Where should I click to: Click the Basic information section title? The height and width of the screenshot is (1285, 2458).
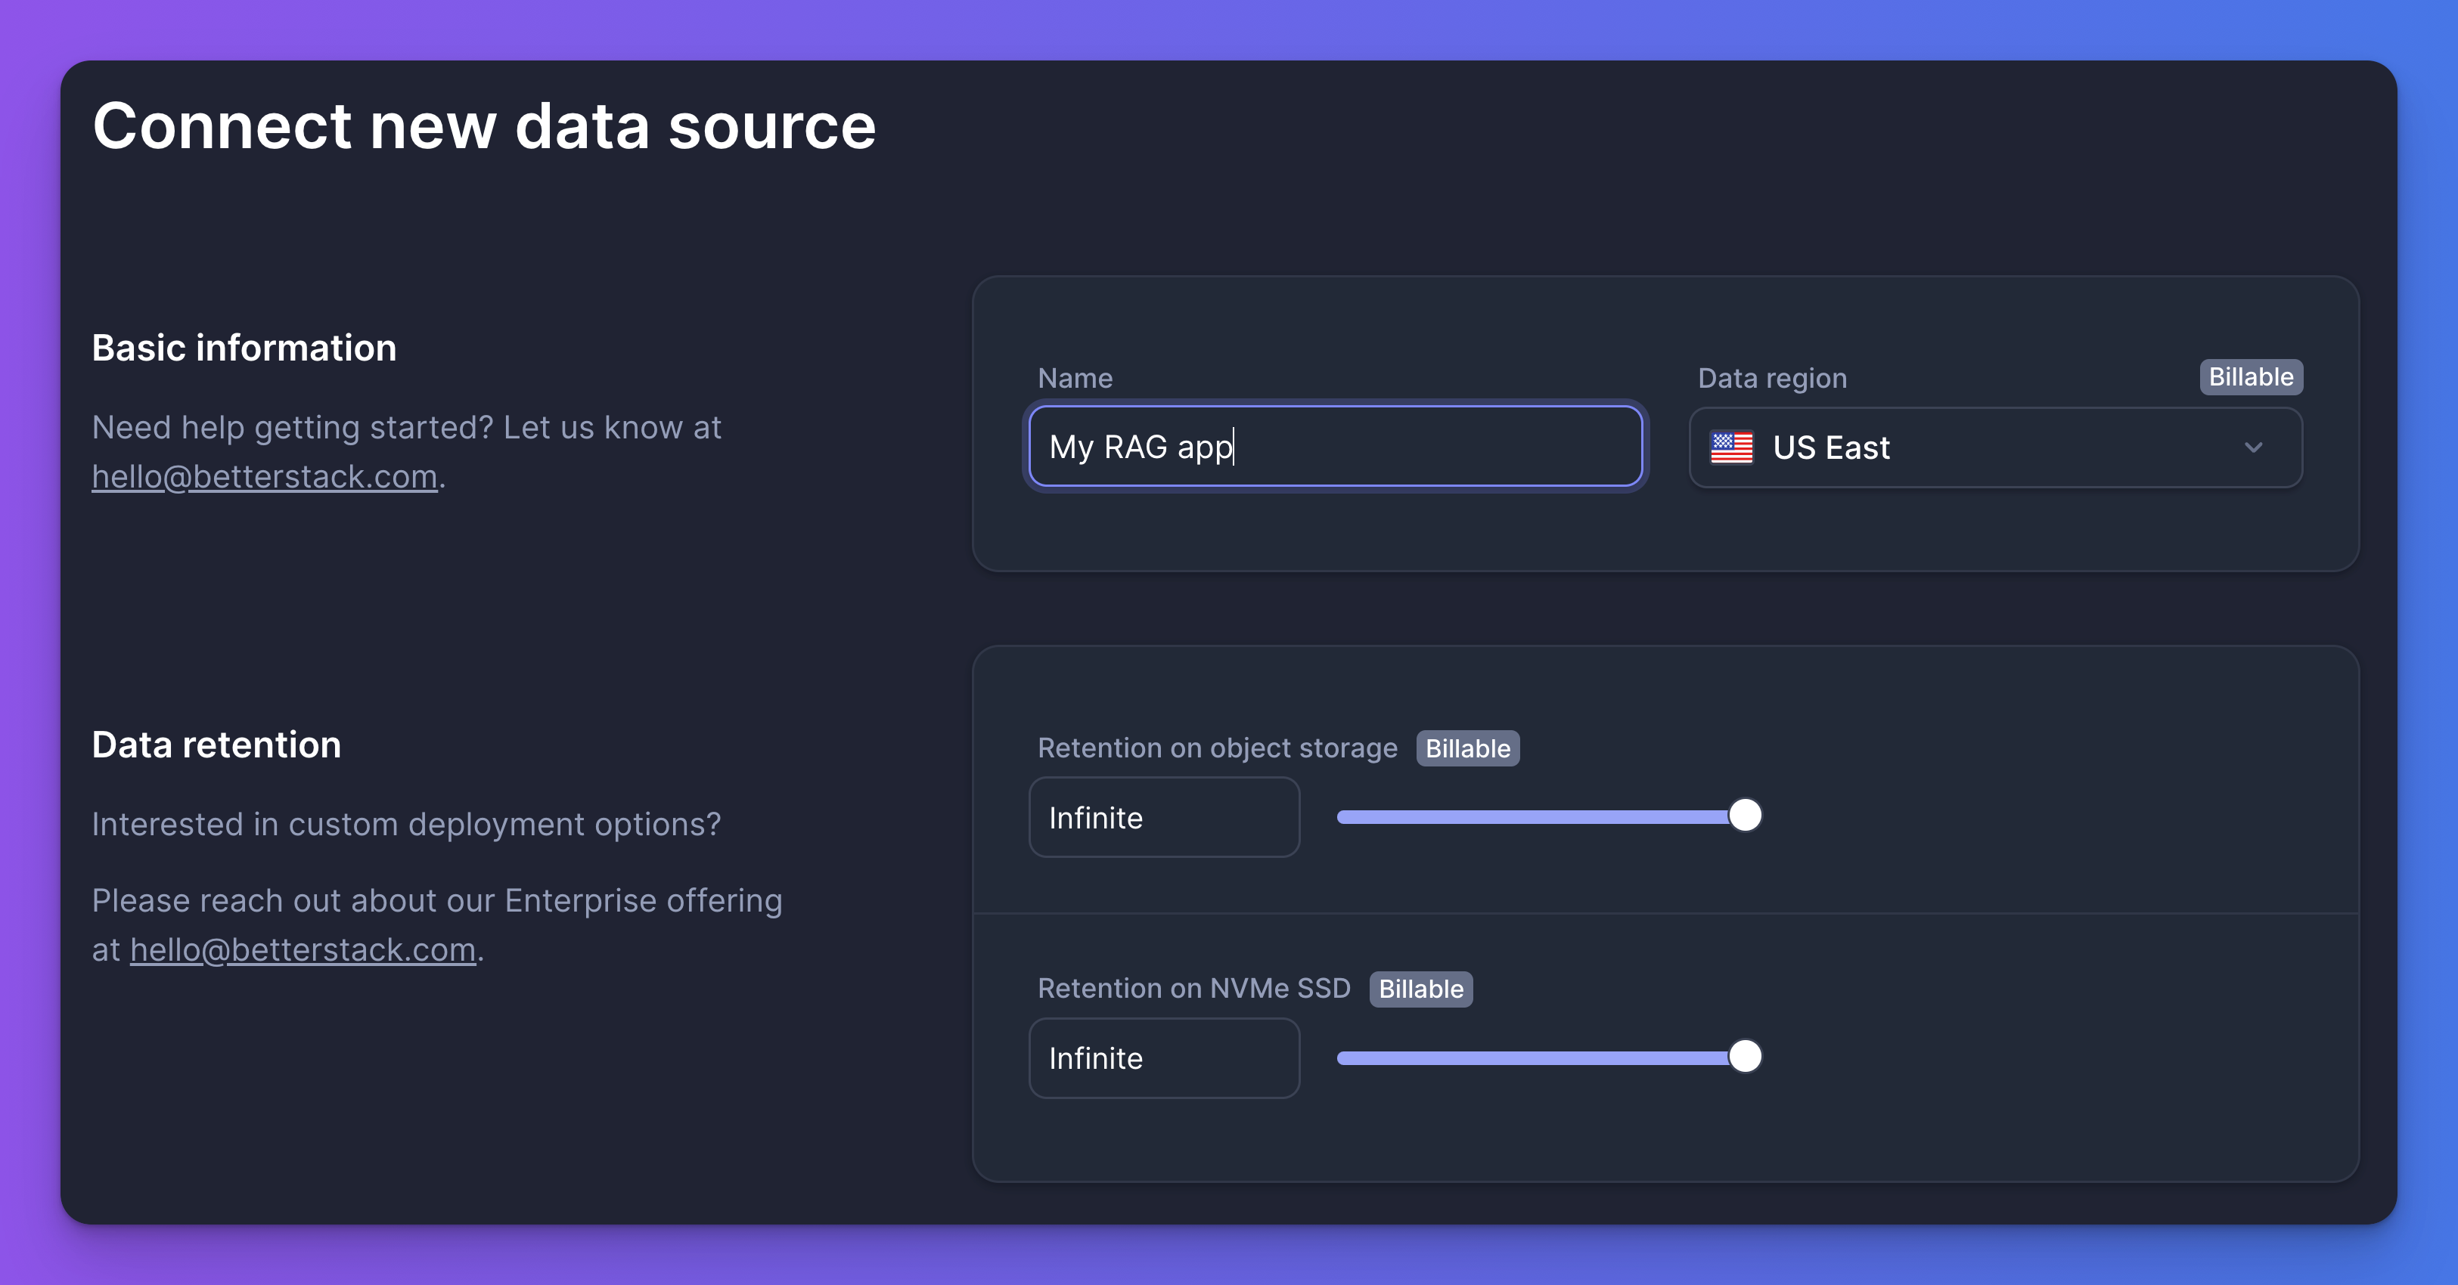[244, 347]
